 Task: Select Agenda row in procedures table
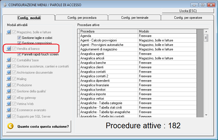point(137,36)
